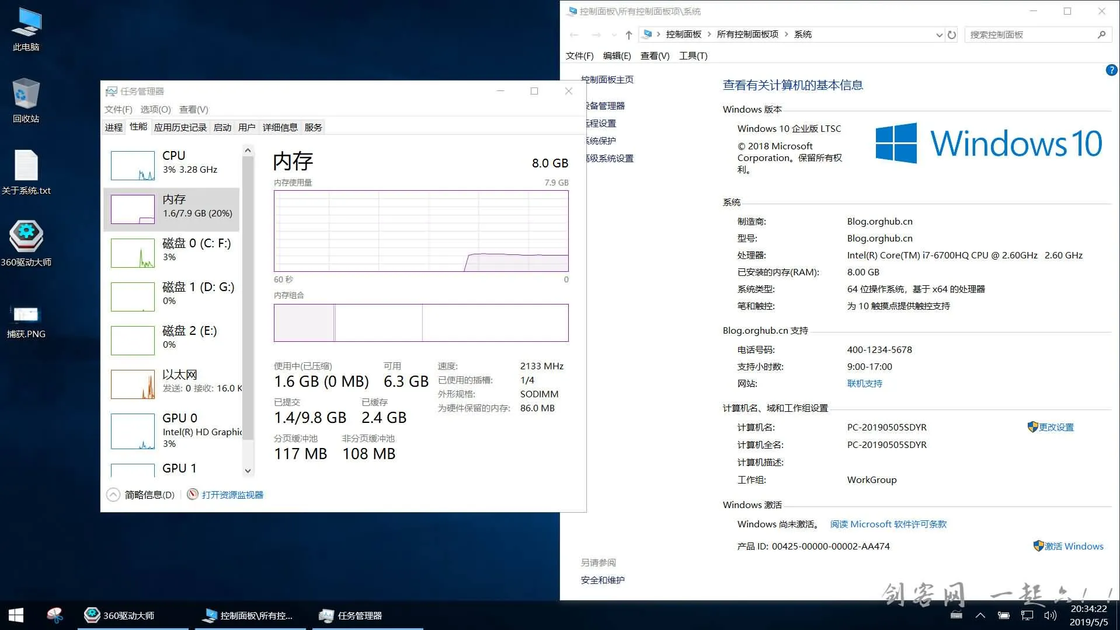Navigate to 控制面板 breadcrumb
Viewport: 1120px width, 630px height.
coord(683,34)
